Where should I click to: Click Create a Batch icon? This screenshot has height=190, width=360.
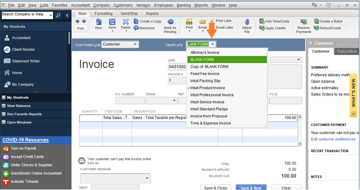317,21
